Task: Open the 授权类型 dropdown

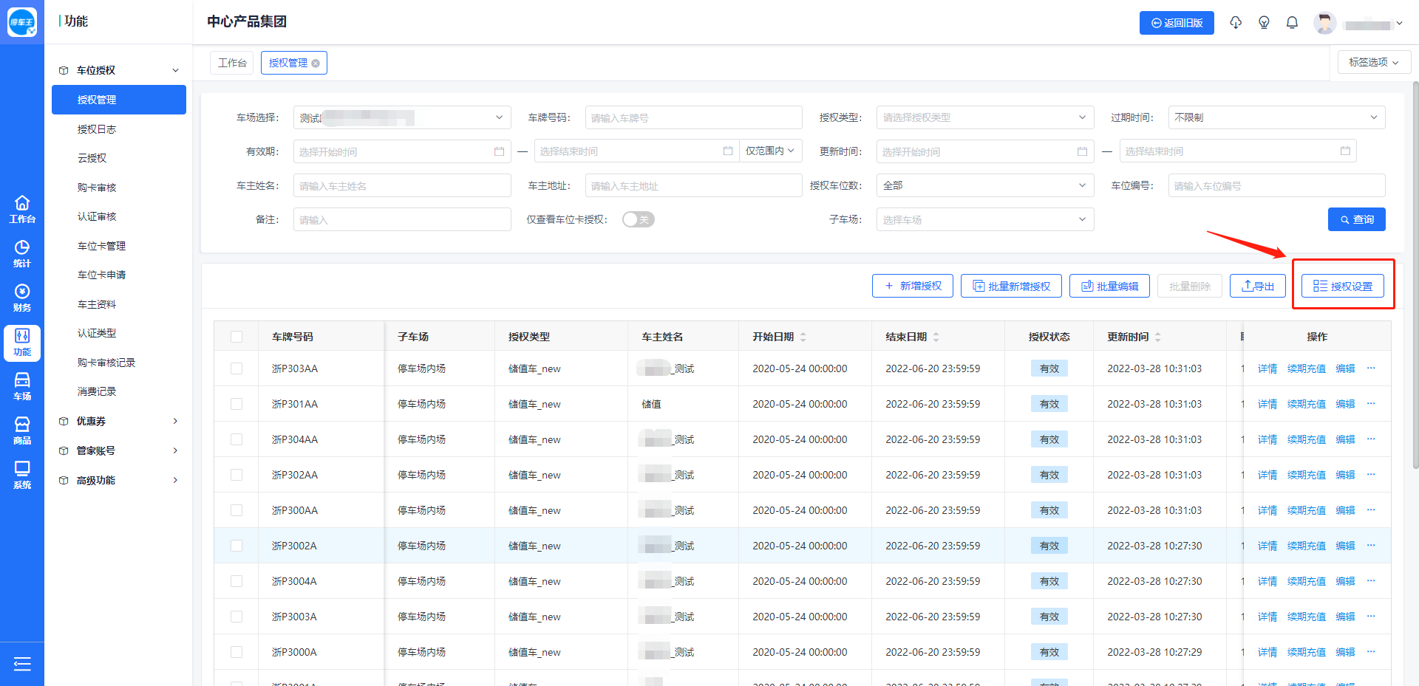Action: pyautogui.click(x=984, y=117)
